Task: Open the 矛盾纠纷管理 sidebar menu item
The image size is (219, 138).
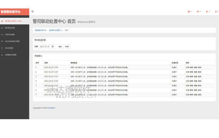Action: click(15, 34)
